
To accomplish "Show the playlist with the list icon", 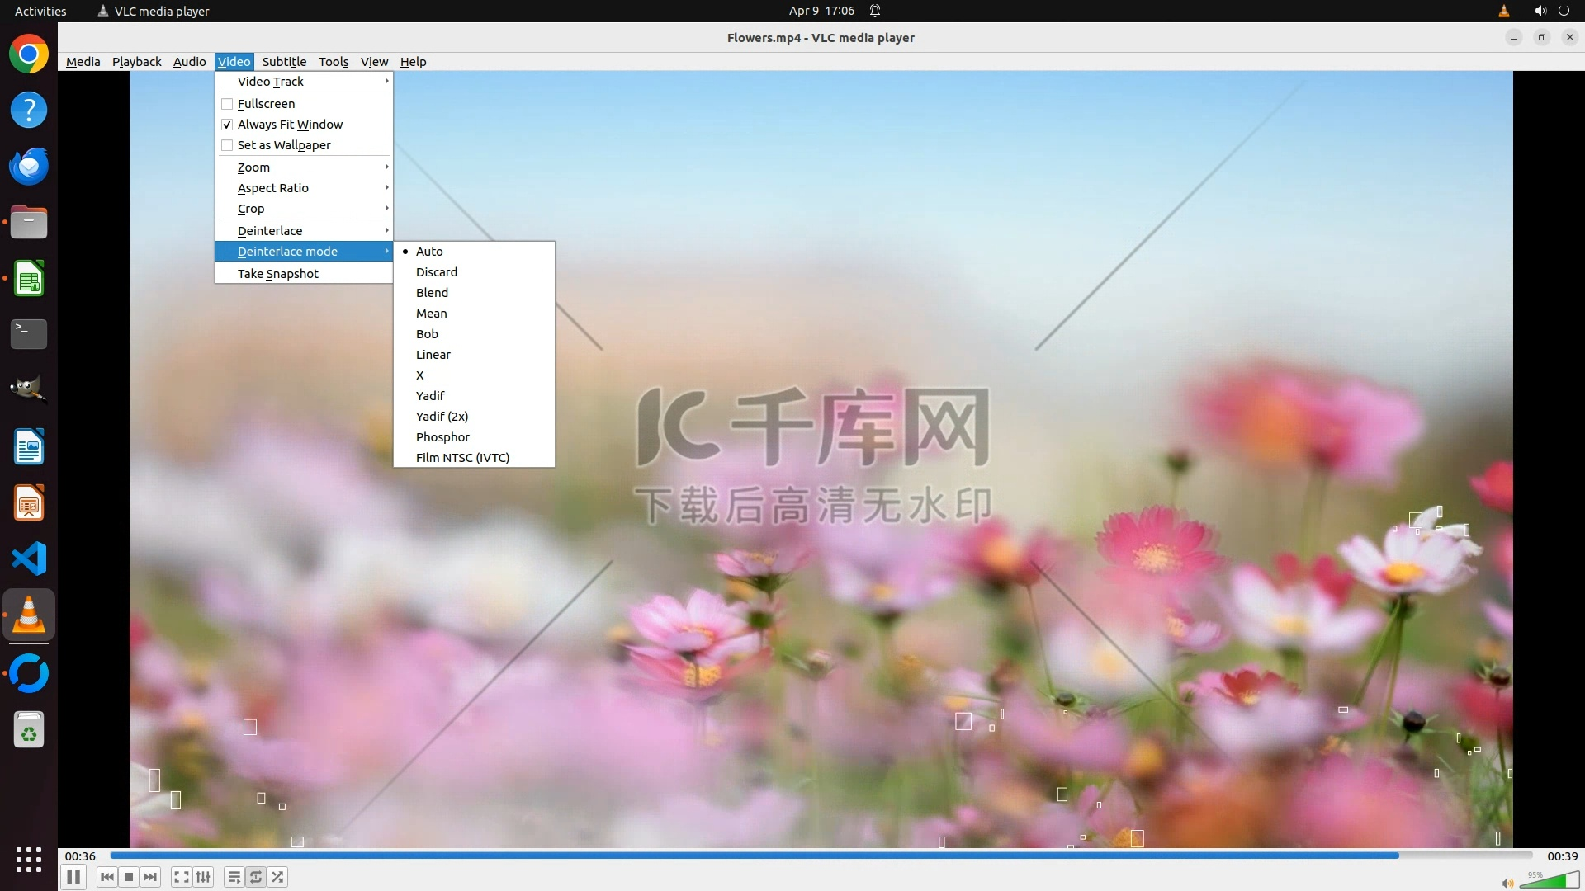I will coord(234,877).
